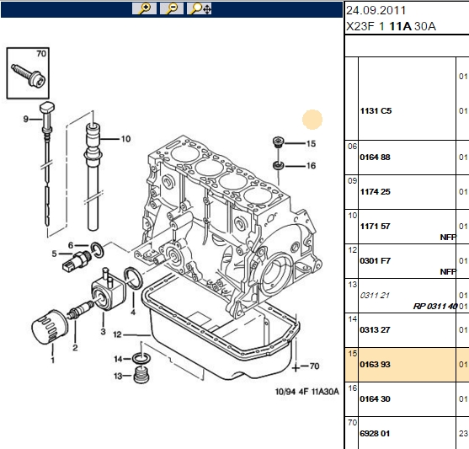Select callout number 9 on the dipstick
This screenshot has height=449, width=469.
pyautogui.click(x=26, y=119)
